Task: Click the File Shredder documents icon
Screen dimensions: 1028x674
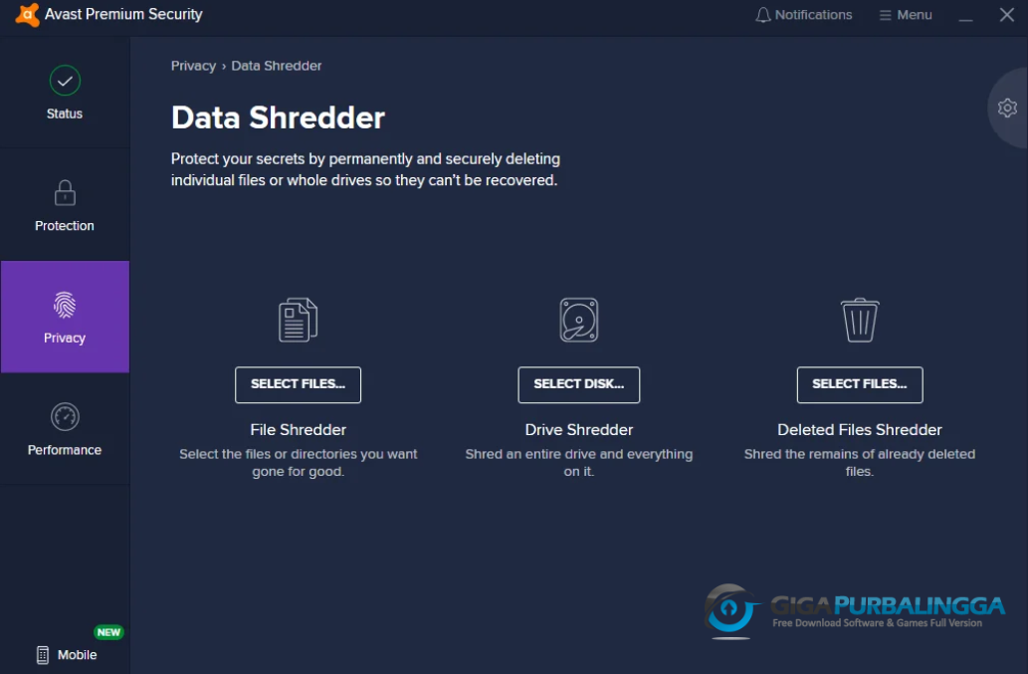Action: click(x=298, y=320)
